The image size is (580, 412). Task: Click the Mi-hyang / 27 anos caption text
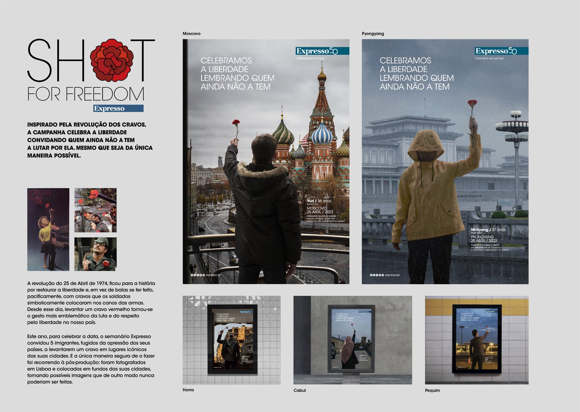pos(488,230)
